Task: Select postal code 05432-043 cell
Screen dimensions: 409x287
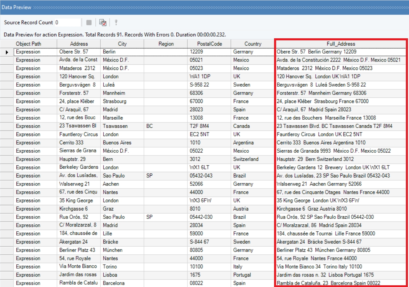Action: click(x=209, y=176)
